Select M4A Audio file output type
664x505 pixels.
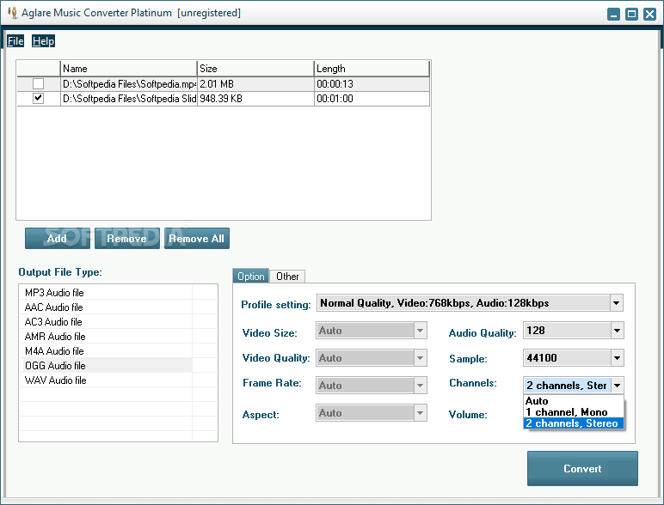[x=106, y=351]
